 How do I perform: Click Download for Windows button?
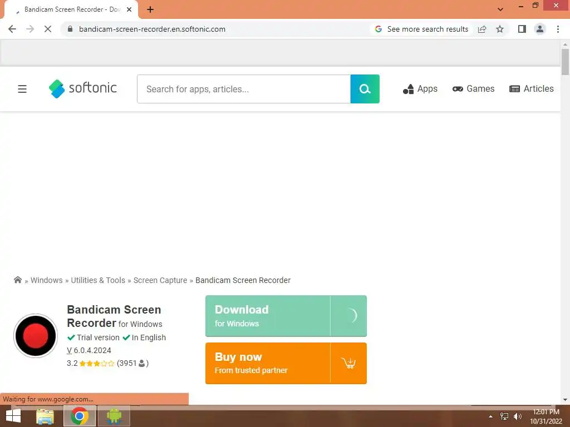coord(286,316)
